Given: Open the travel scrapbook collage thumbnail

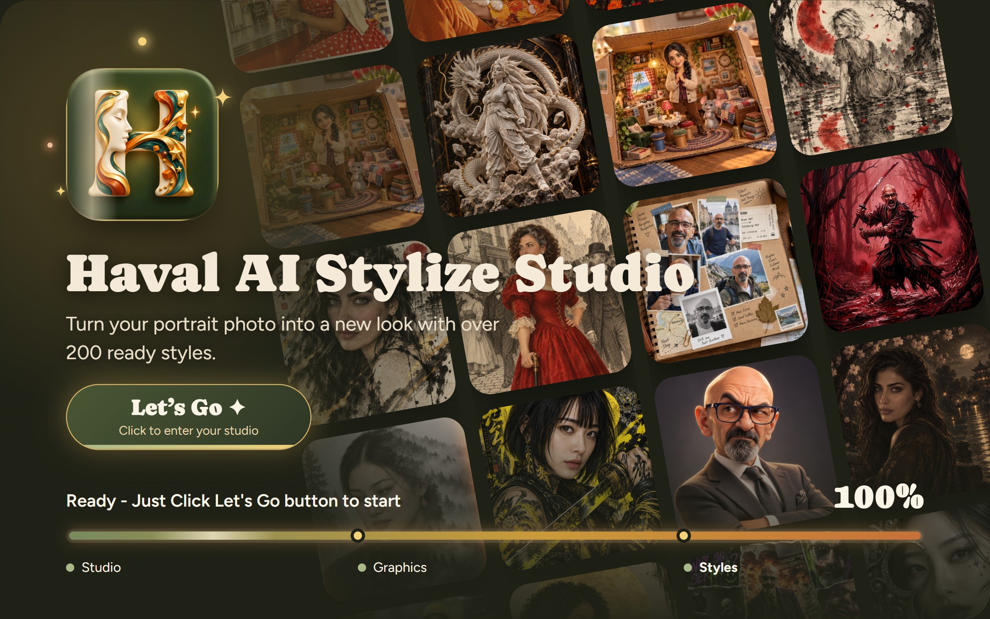Looking at the screenshot, I should 715,271.
